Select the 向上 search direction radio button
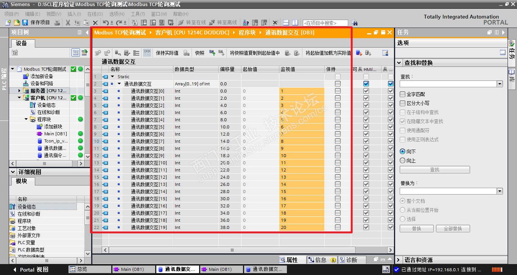This screenshot has height=275, width=517. 403,161
